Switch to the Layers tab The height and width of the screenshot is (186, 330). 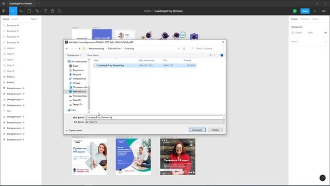click(x=6, y=19)
